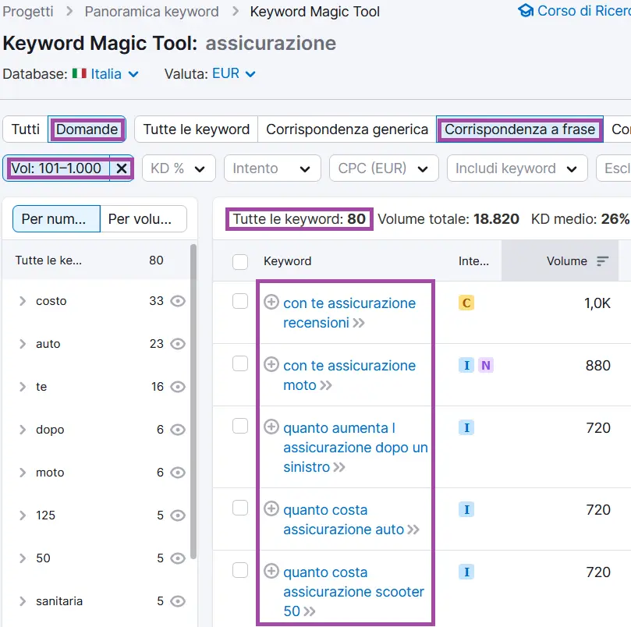Click plus icon beside 'quanto costa assicurazione auto'
Viewport: 631px width, 627px height.
(271, 508)
